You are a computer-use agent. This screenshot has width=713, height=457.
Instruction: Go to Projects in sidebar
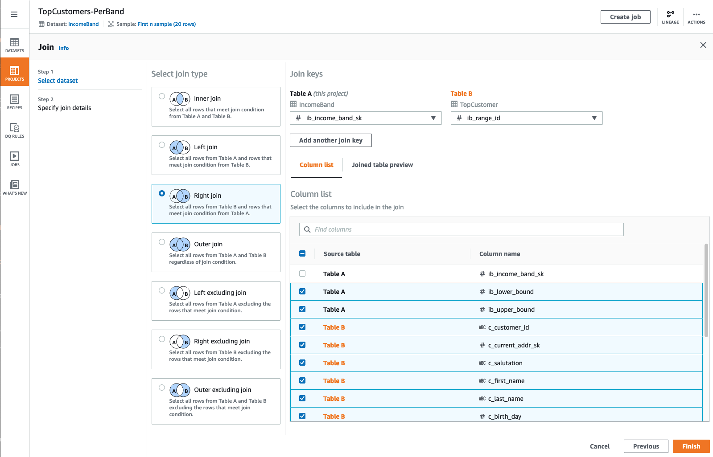point(15,72)
